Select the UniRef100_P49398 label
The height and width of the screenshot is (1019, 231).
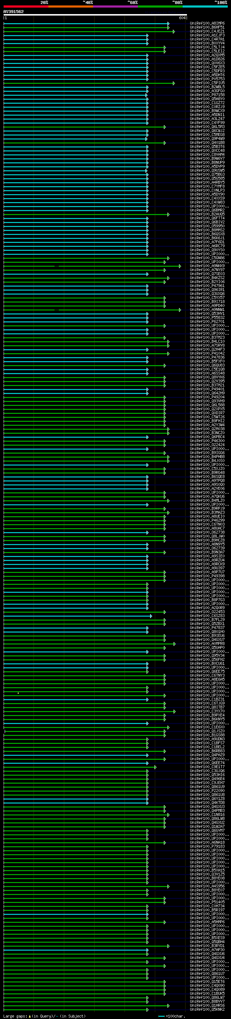[207, 576]
